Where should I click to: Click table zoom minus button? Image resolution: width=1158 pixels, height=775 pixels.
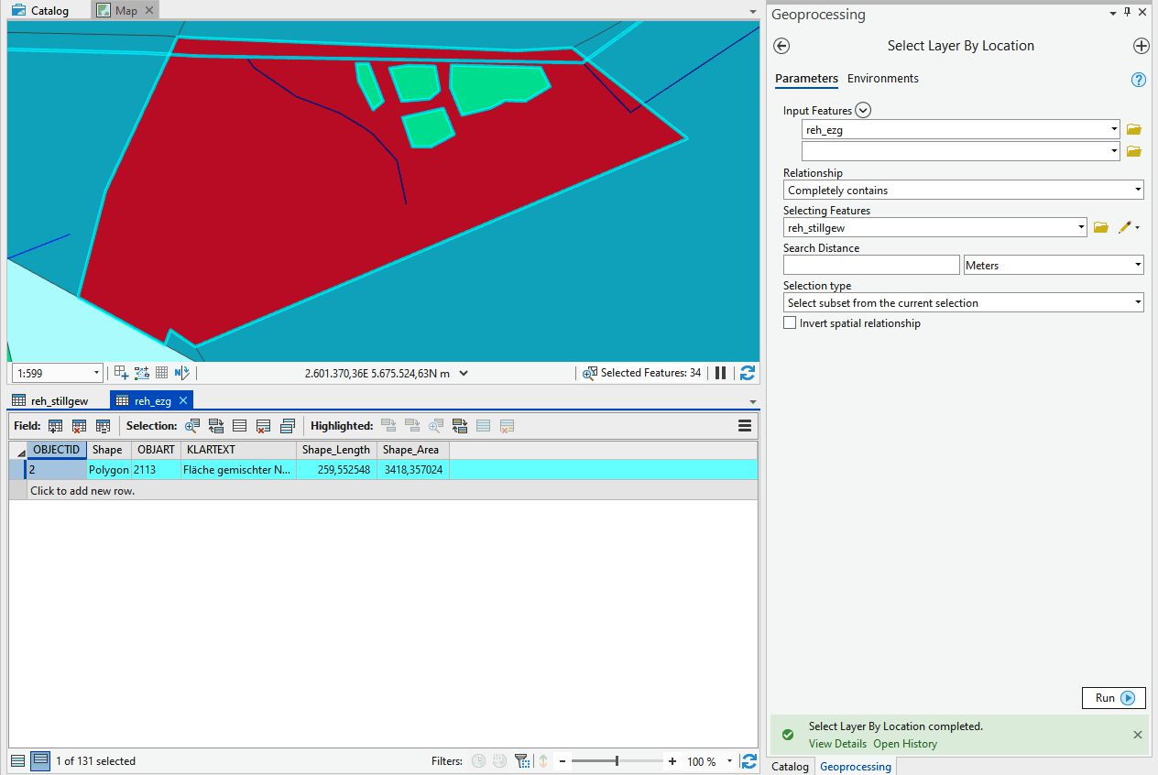pos(563,761)
